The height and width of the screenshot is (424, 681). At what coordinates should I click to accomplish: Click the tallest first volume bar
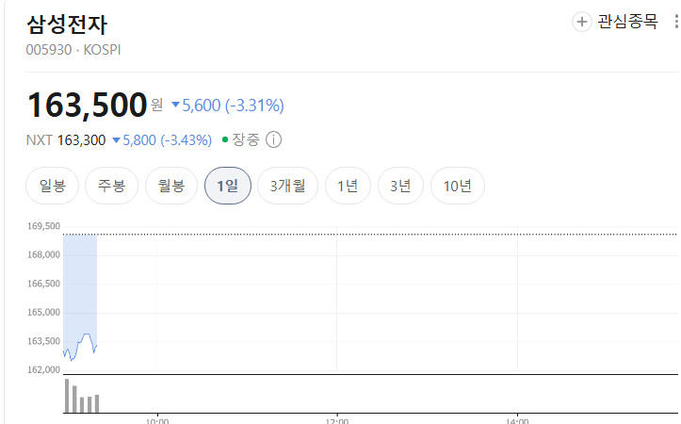pos(67,396)
